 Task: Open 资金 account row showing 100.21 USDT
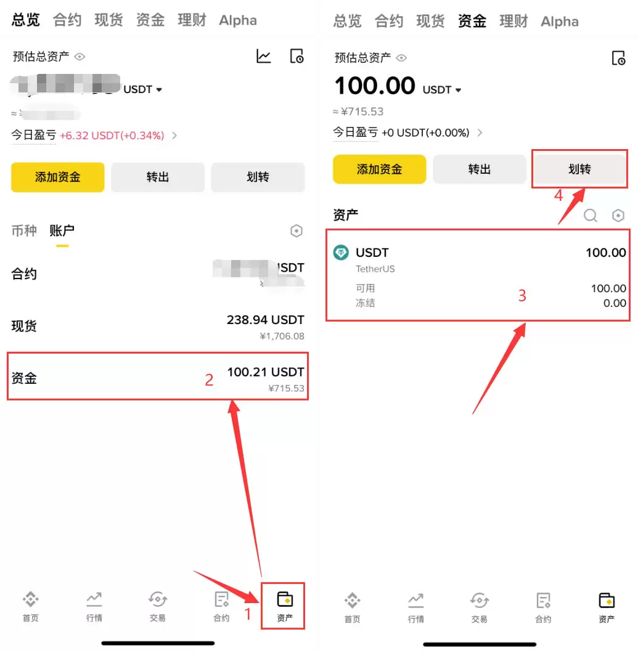click(158, 377)
